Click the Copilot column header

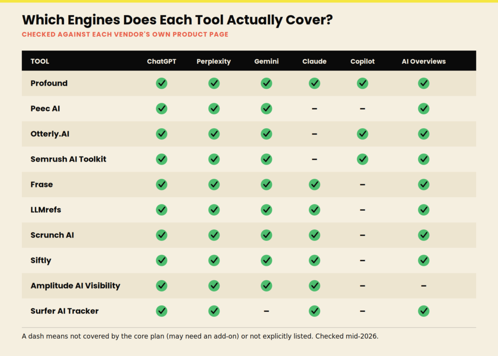(x=362, y=61)
